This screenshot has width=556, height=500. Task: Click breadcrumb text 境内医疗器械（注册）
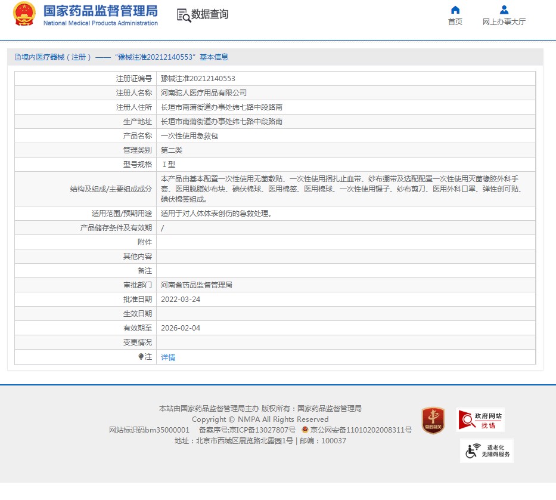coord(57,57)
